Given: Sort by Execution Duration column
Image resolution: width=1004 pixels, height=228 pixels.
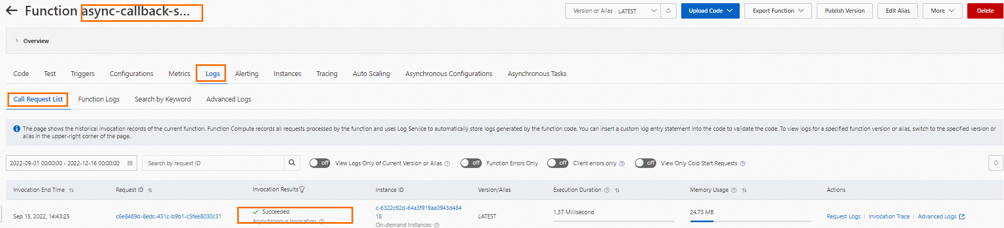Looking at the screenshot, I should [x=617, y=190].
